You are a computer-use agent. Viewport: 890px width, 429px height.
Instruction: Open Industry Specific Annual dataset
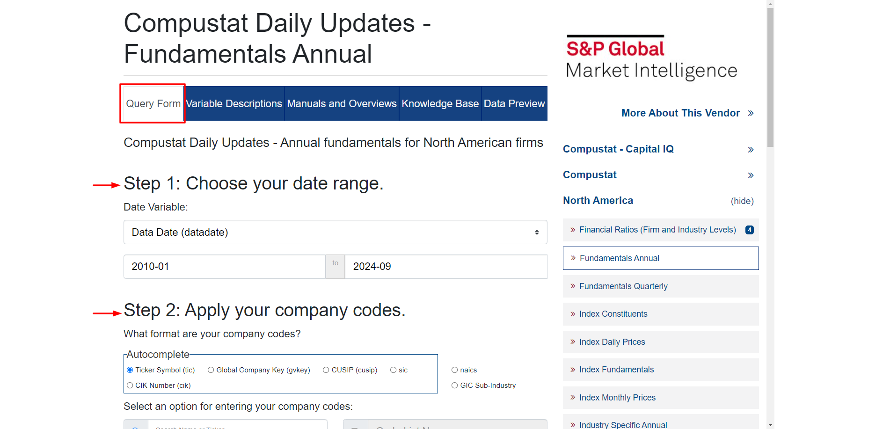[x=661, y=422]
